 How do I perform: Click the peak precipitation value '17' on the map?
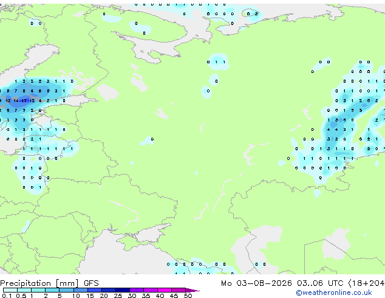coord(24,100)
